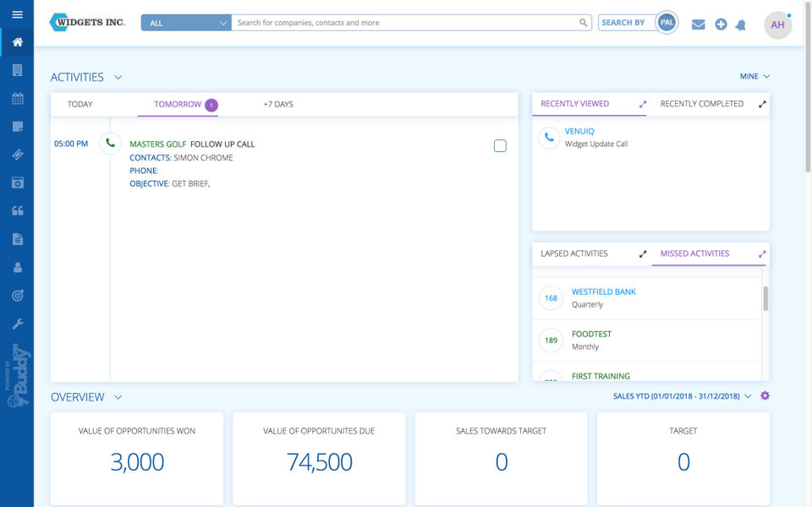The height and width of the screenshot is (507, 812).
Task: Open the safe/vault icon in sidebar
Action: click(x=18, y=183)
